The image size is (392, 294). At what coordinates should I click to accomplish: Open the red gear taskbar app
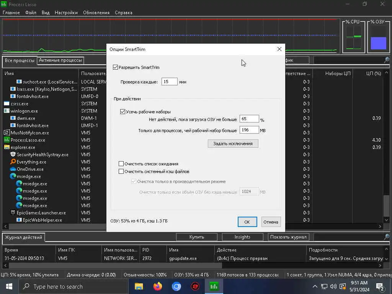[x=195, y=286]
